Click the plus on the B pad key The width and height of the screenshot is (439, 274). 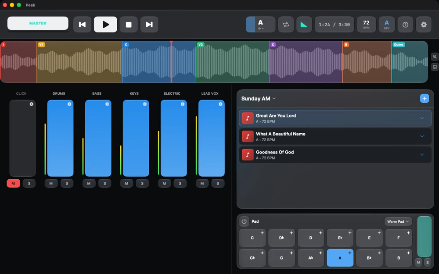point(408,253)
